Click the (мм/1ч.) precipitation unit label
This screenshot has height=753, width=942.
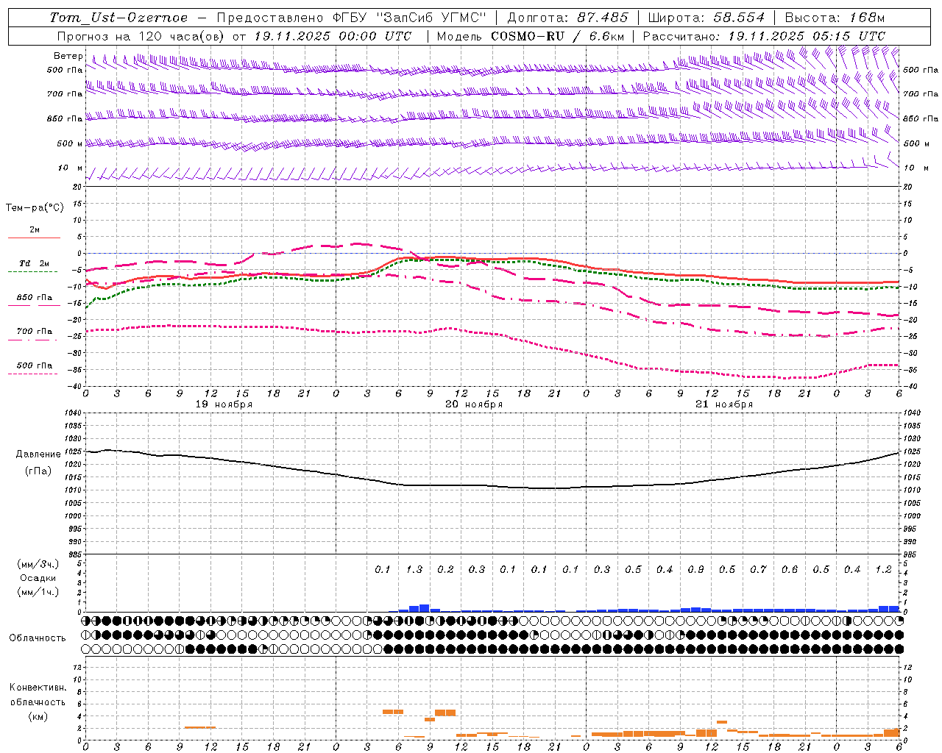pos(38,592)
